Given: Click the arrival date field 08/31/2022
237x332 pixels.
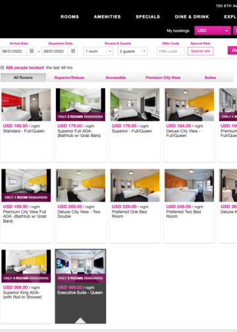Looking at the screenshot, I should click(14, 51).
